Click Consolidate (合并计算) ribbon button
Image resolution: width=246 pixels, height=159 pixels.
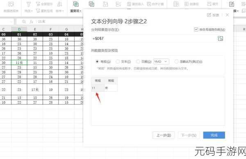pos(155,4)
